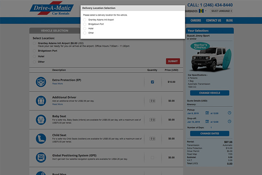This screenshot has width=262, height=175.
Task: Open the Drop-off date calendar icon
Action: click(x=207, y=121)
